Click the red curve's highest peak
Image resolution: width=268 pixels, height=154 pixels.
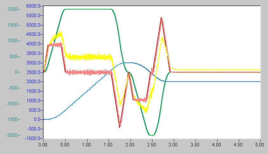click(x=161, y=18)
